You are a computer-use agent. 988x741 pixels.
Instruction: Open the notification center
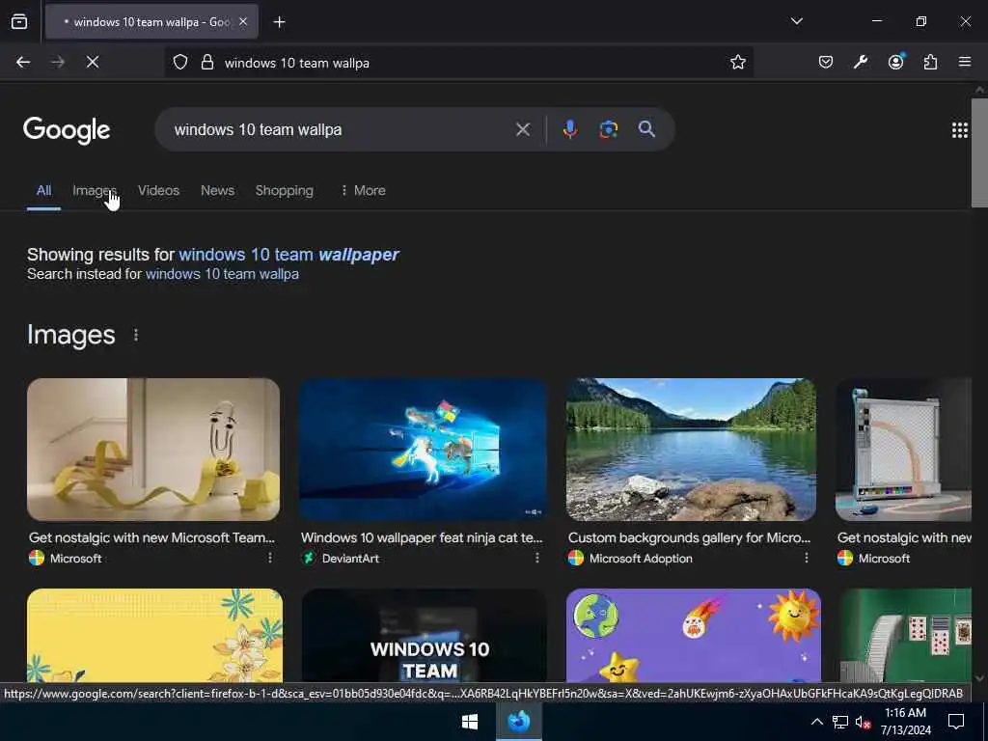(x=956, y=722)
